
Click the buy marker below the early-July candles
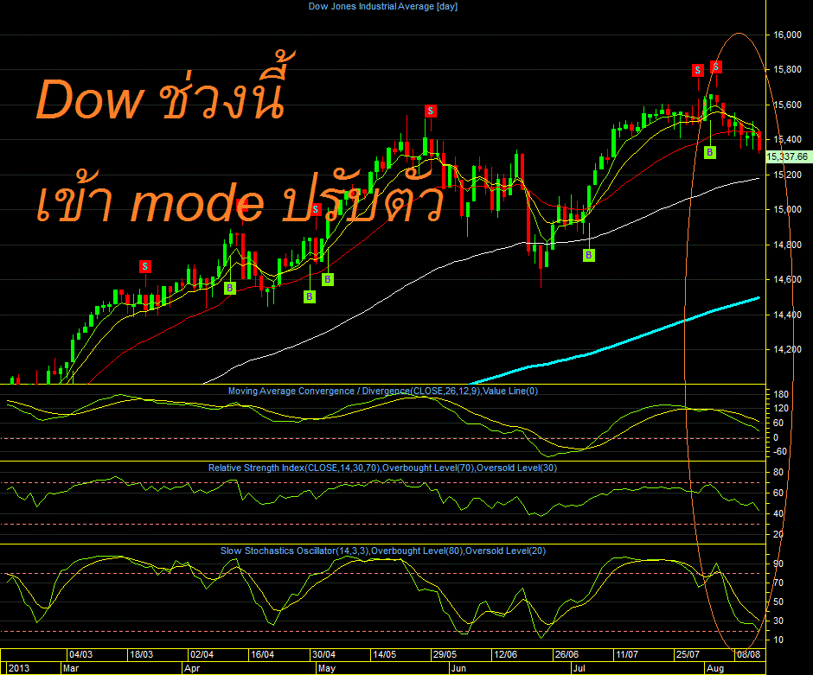pos(588,255)
